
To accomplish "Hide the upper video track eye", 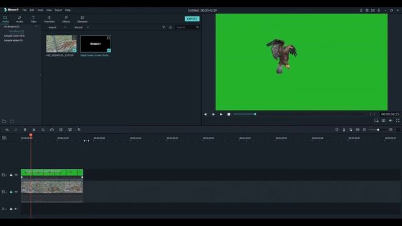I will [x=16, y=175].
